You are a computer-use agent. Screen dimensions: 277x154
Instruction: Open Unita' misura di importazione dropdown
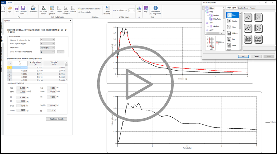[47, 52]
